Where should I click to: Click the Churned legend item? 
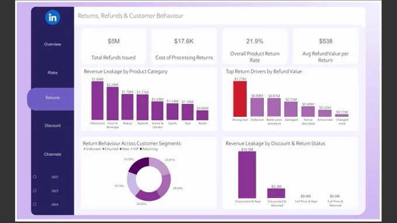point(110,149)
